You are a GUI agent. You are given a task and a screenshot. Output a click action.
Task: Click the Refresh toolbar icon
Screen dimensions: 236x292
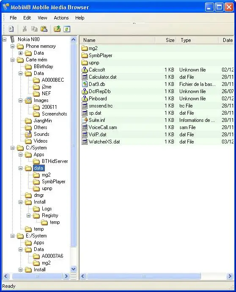coord(67,29)
